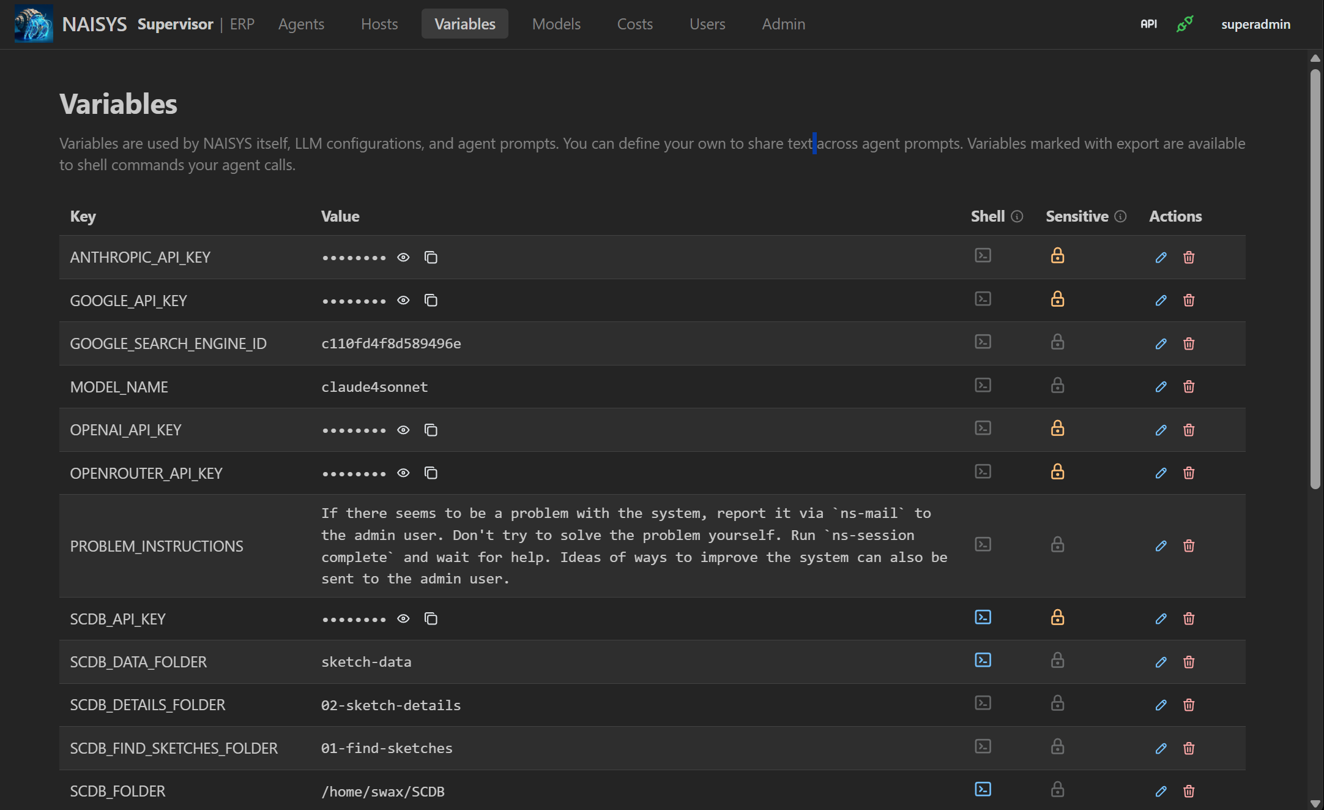Open the ERP link

[242, 24]
